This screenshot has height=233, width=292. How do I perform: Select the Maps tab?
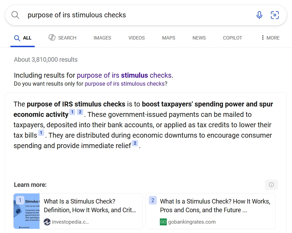click(x=169, y=38)
